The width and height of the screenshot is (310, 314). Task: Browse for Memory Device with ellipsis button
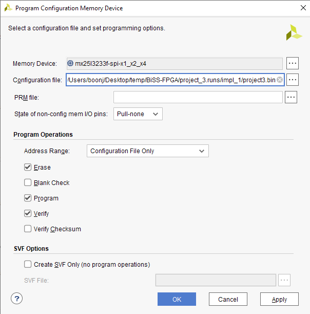(293, 63)
